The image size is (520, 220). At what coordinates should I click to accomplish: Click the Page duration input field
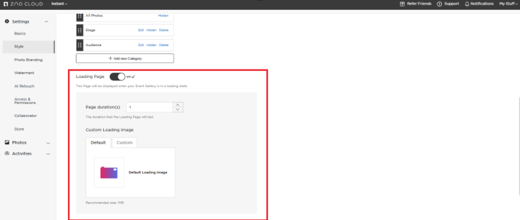150,107
